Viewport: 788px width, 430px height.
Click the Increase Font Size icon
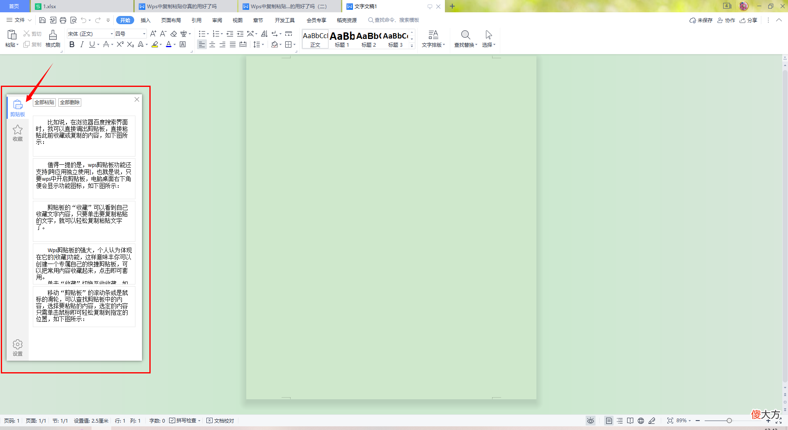(153, 34)
